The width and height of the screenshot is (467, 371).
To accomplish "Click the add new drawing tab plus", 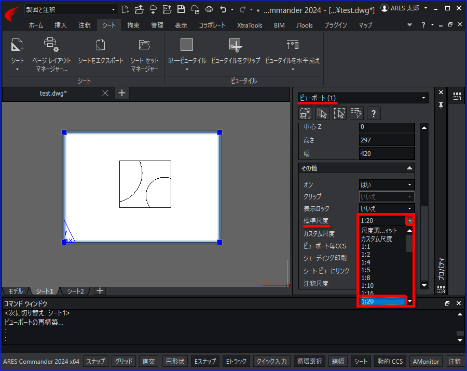I will coord(121,93).
